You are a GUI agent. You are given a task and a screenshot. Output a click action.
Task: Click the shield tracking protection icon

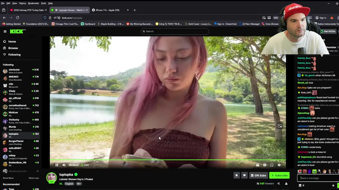click(x=45, y=18)
